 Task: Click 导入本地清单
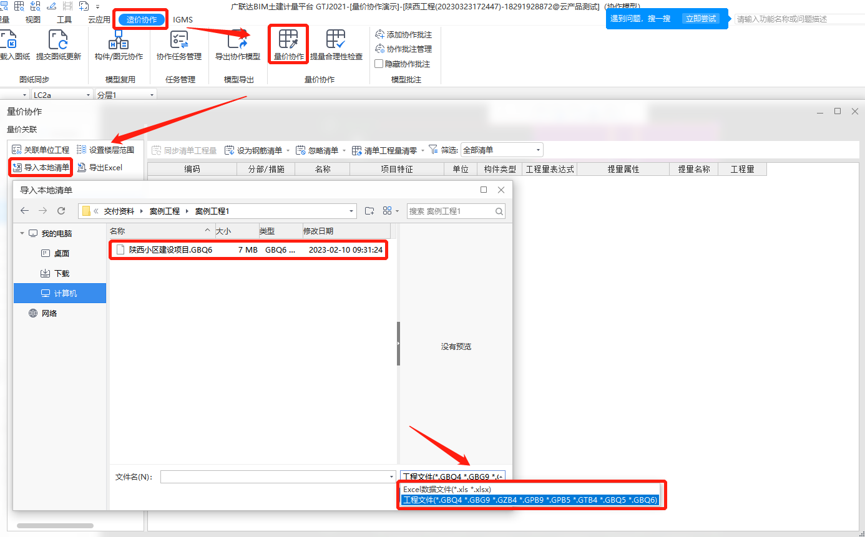click(41, 167)
